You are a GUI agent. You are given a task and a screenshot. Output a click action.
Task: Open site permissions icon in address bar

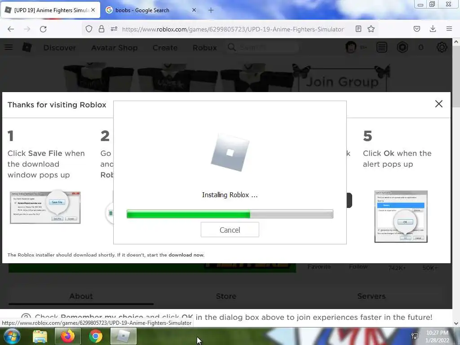pyautogui.click(x=114, y=29)
